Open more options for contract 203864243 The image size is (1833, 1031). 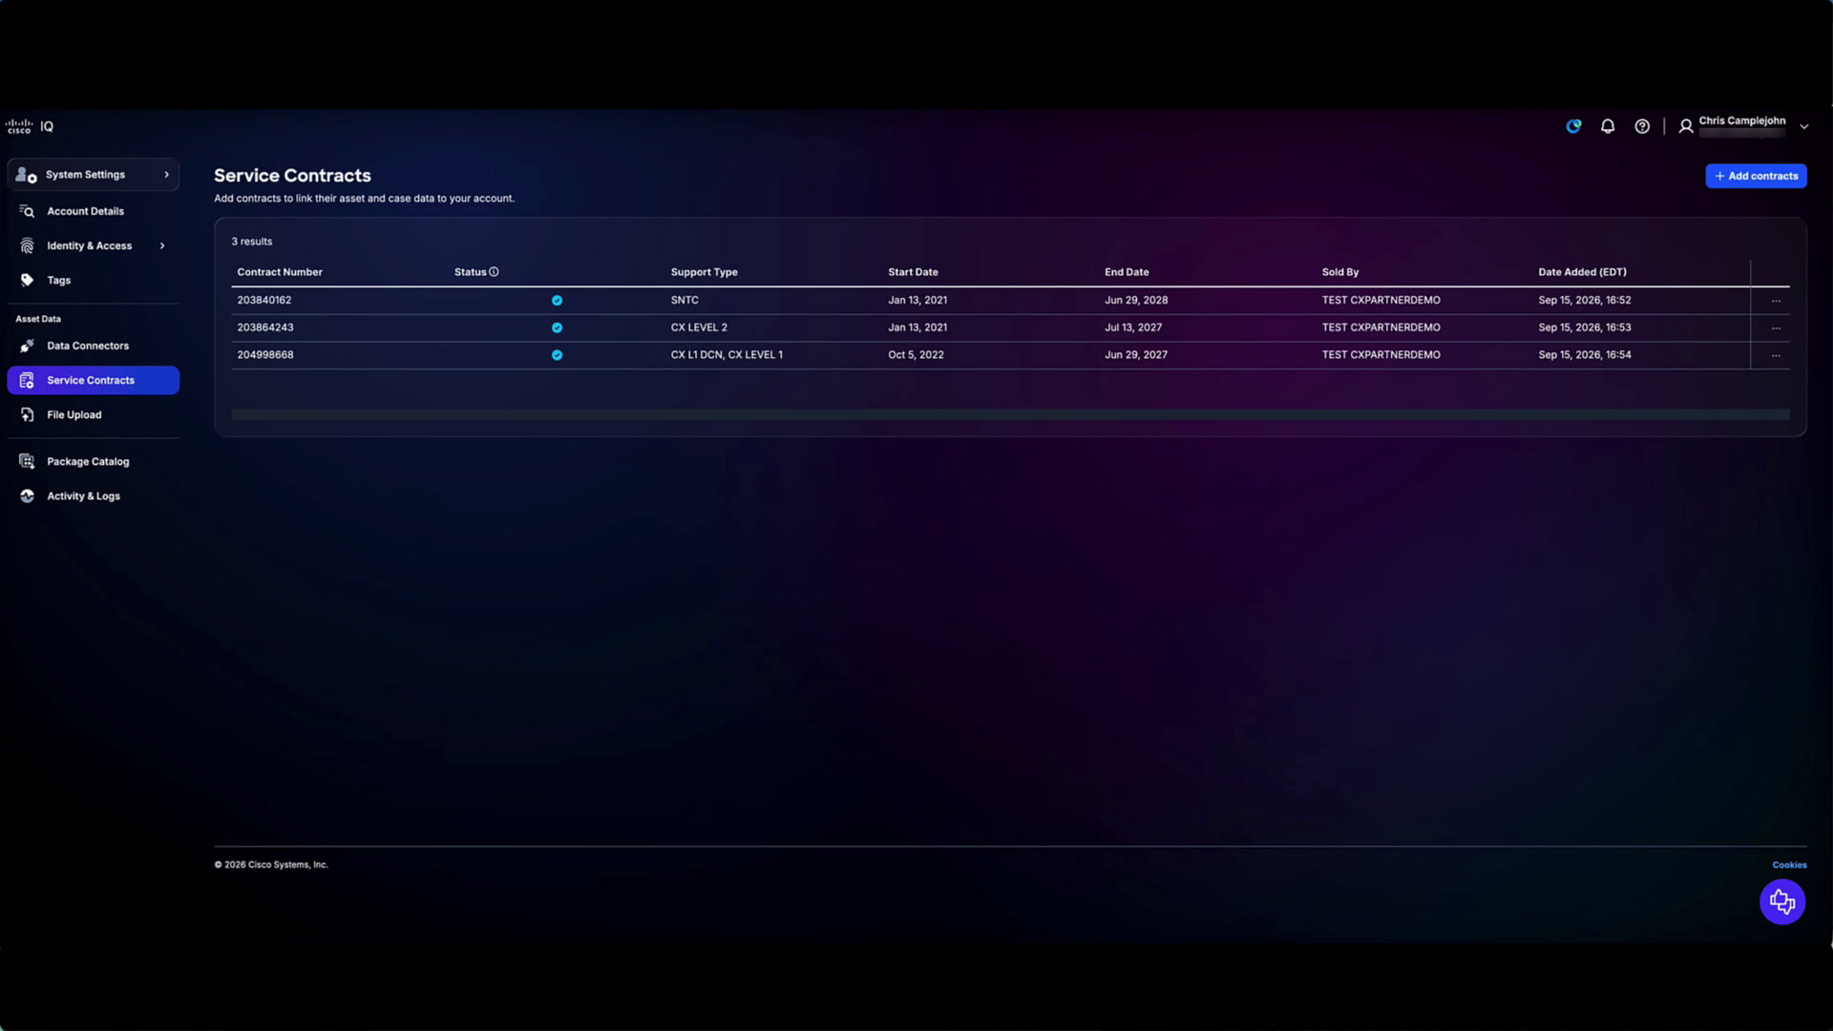pos(1776,327)
